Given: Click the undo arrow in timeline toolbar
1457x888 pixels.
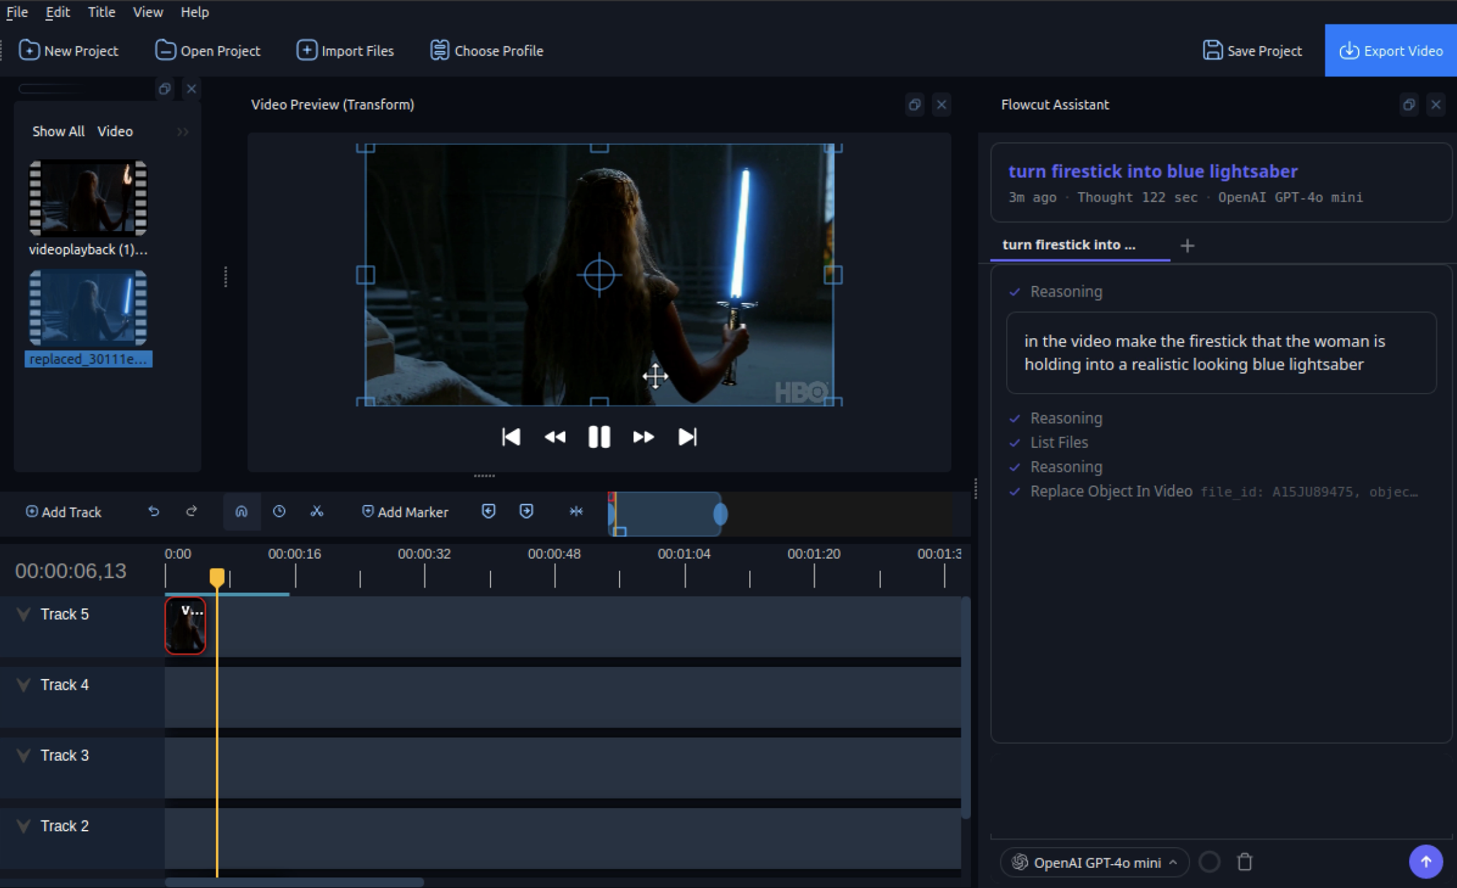Looking at the screenshot, I should (x=154, y=511).
